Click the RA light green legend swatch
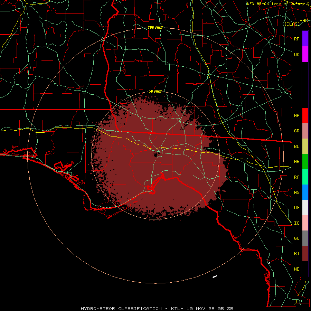 (305, 177)
